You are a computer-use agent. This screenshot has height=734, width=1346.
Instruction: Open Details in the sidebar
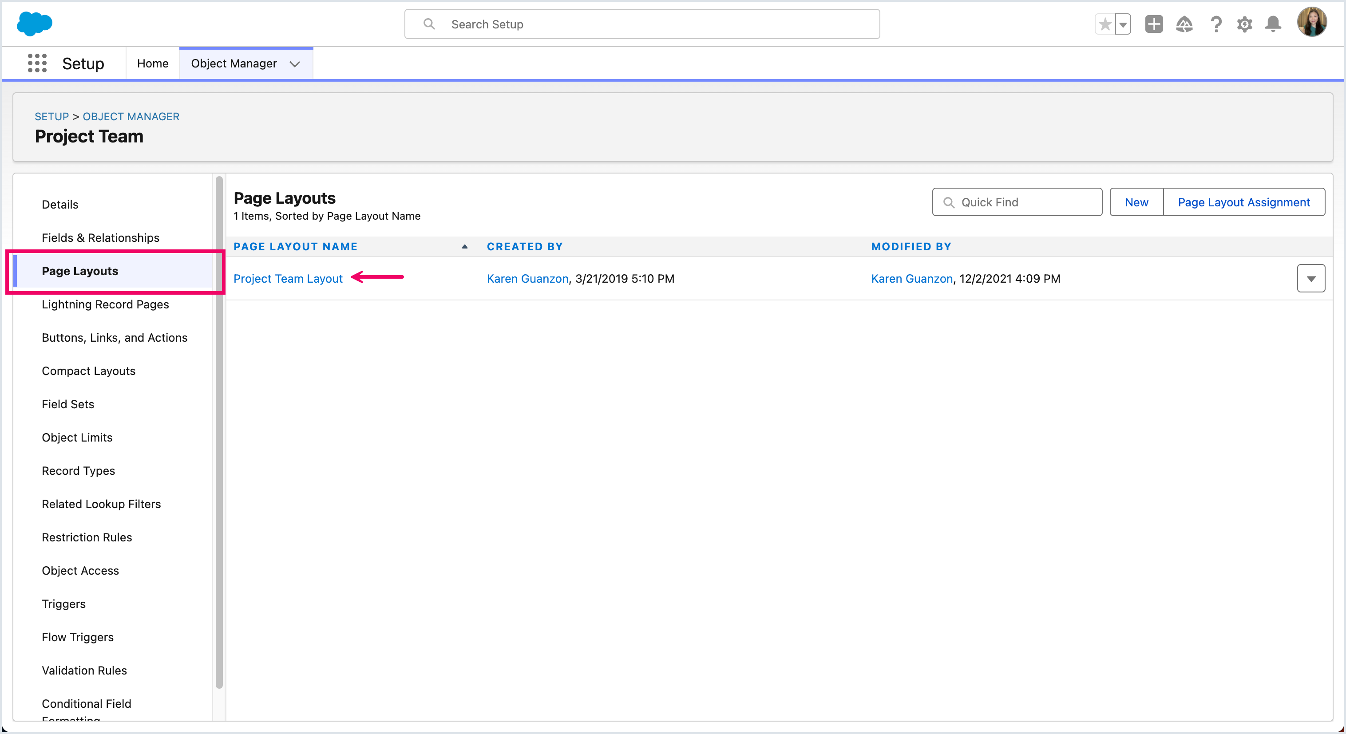coord(60,204)
